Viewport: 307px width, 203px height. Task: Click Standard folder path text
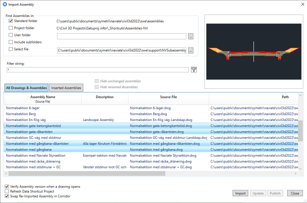tap(110, 21)
